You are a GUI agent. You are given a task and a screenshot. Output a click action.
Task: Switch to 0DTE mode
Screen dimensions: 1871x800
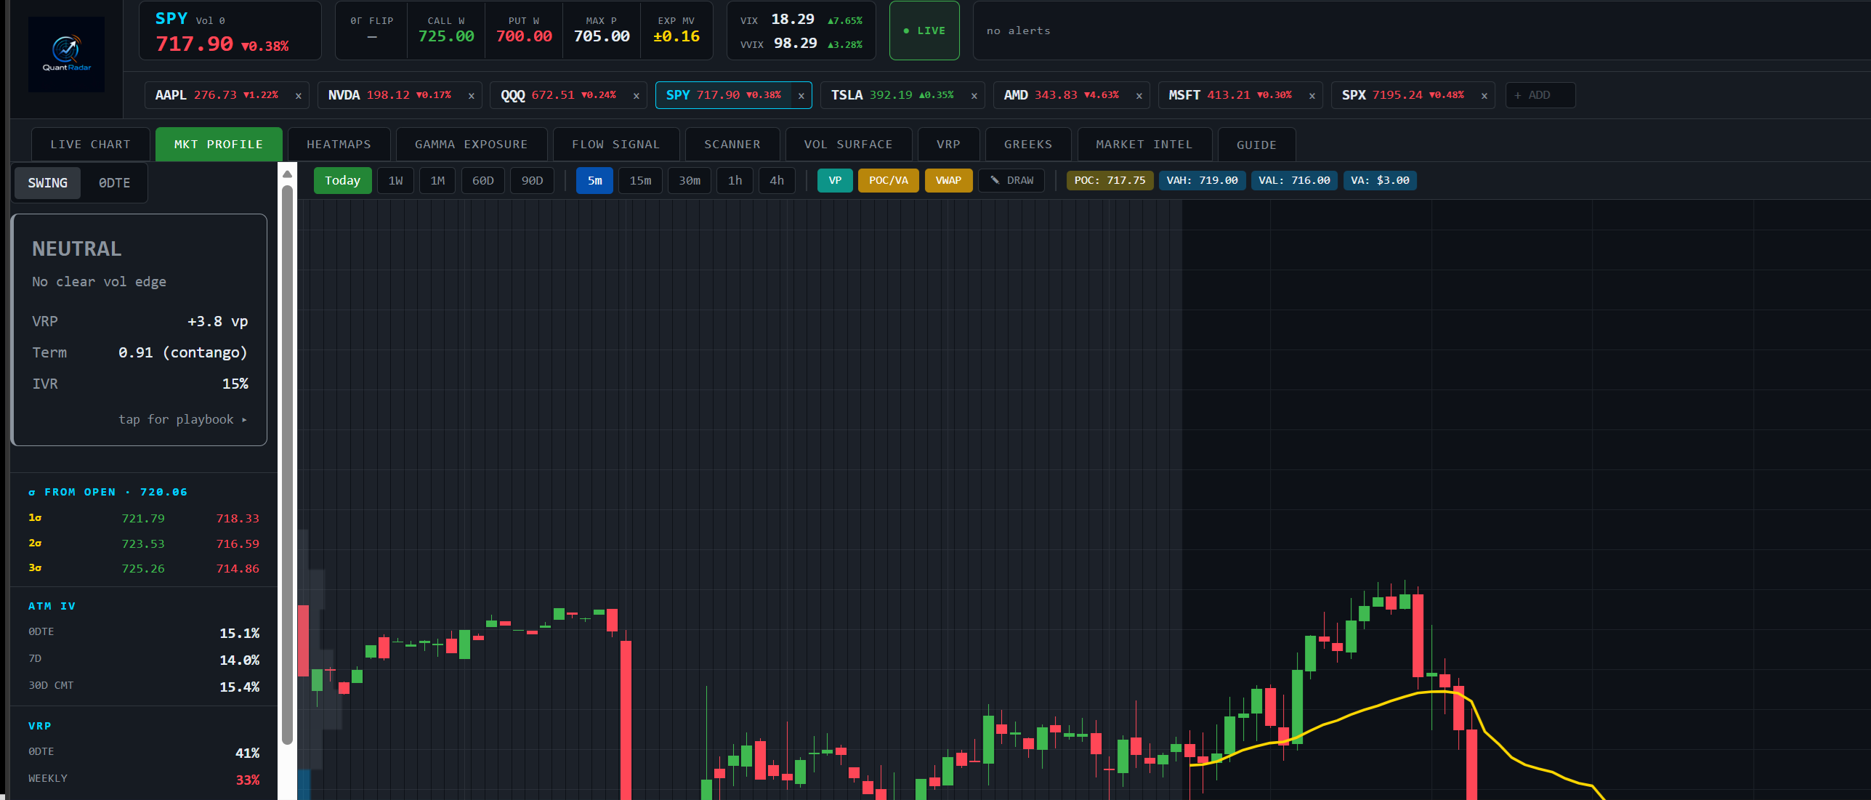(114, 183)
